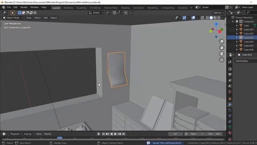Choose the new-selection mode icon
This screenshot has width=257, height=145.
pyautogui.click(x=20, y=12)
